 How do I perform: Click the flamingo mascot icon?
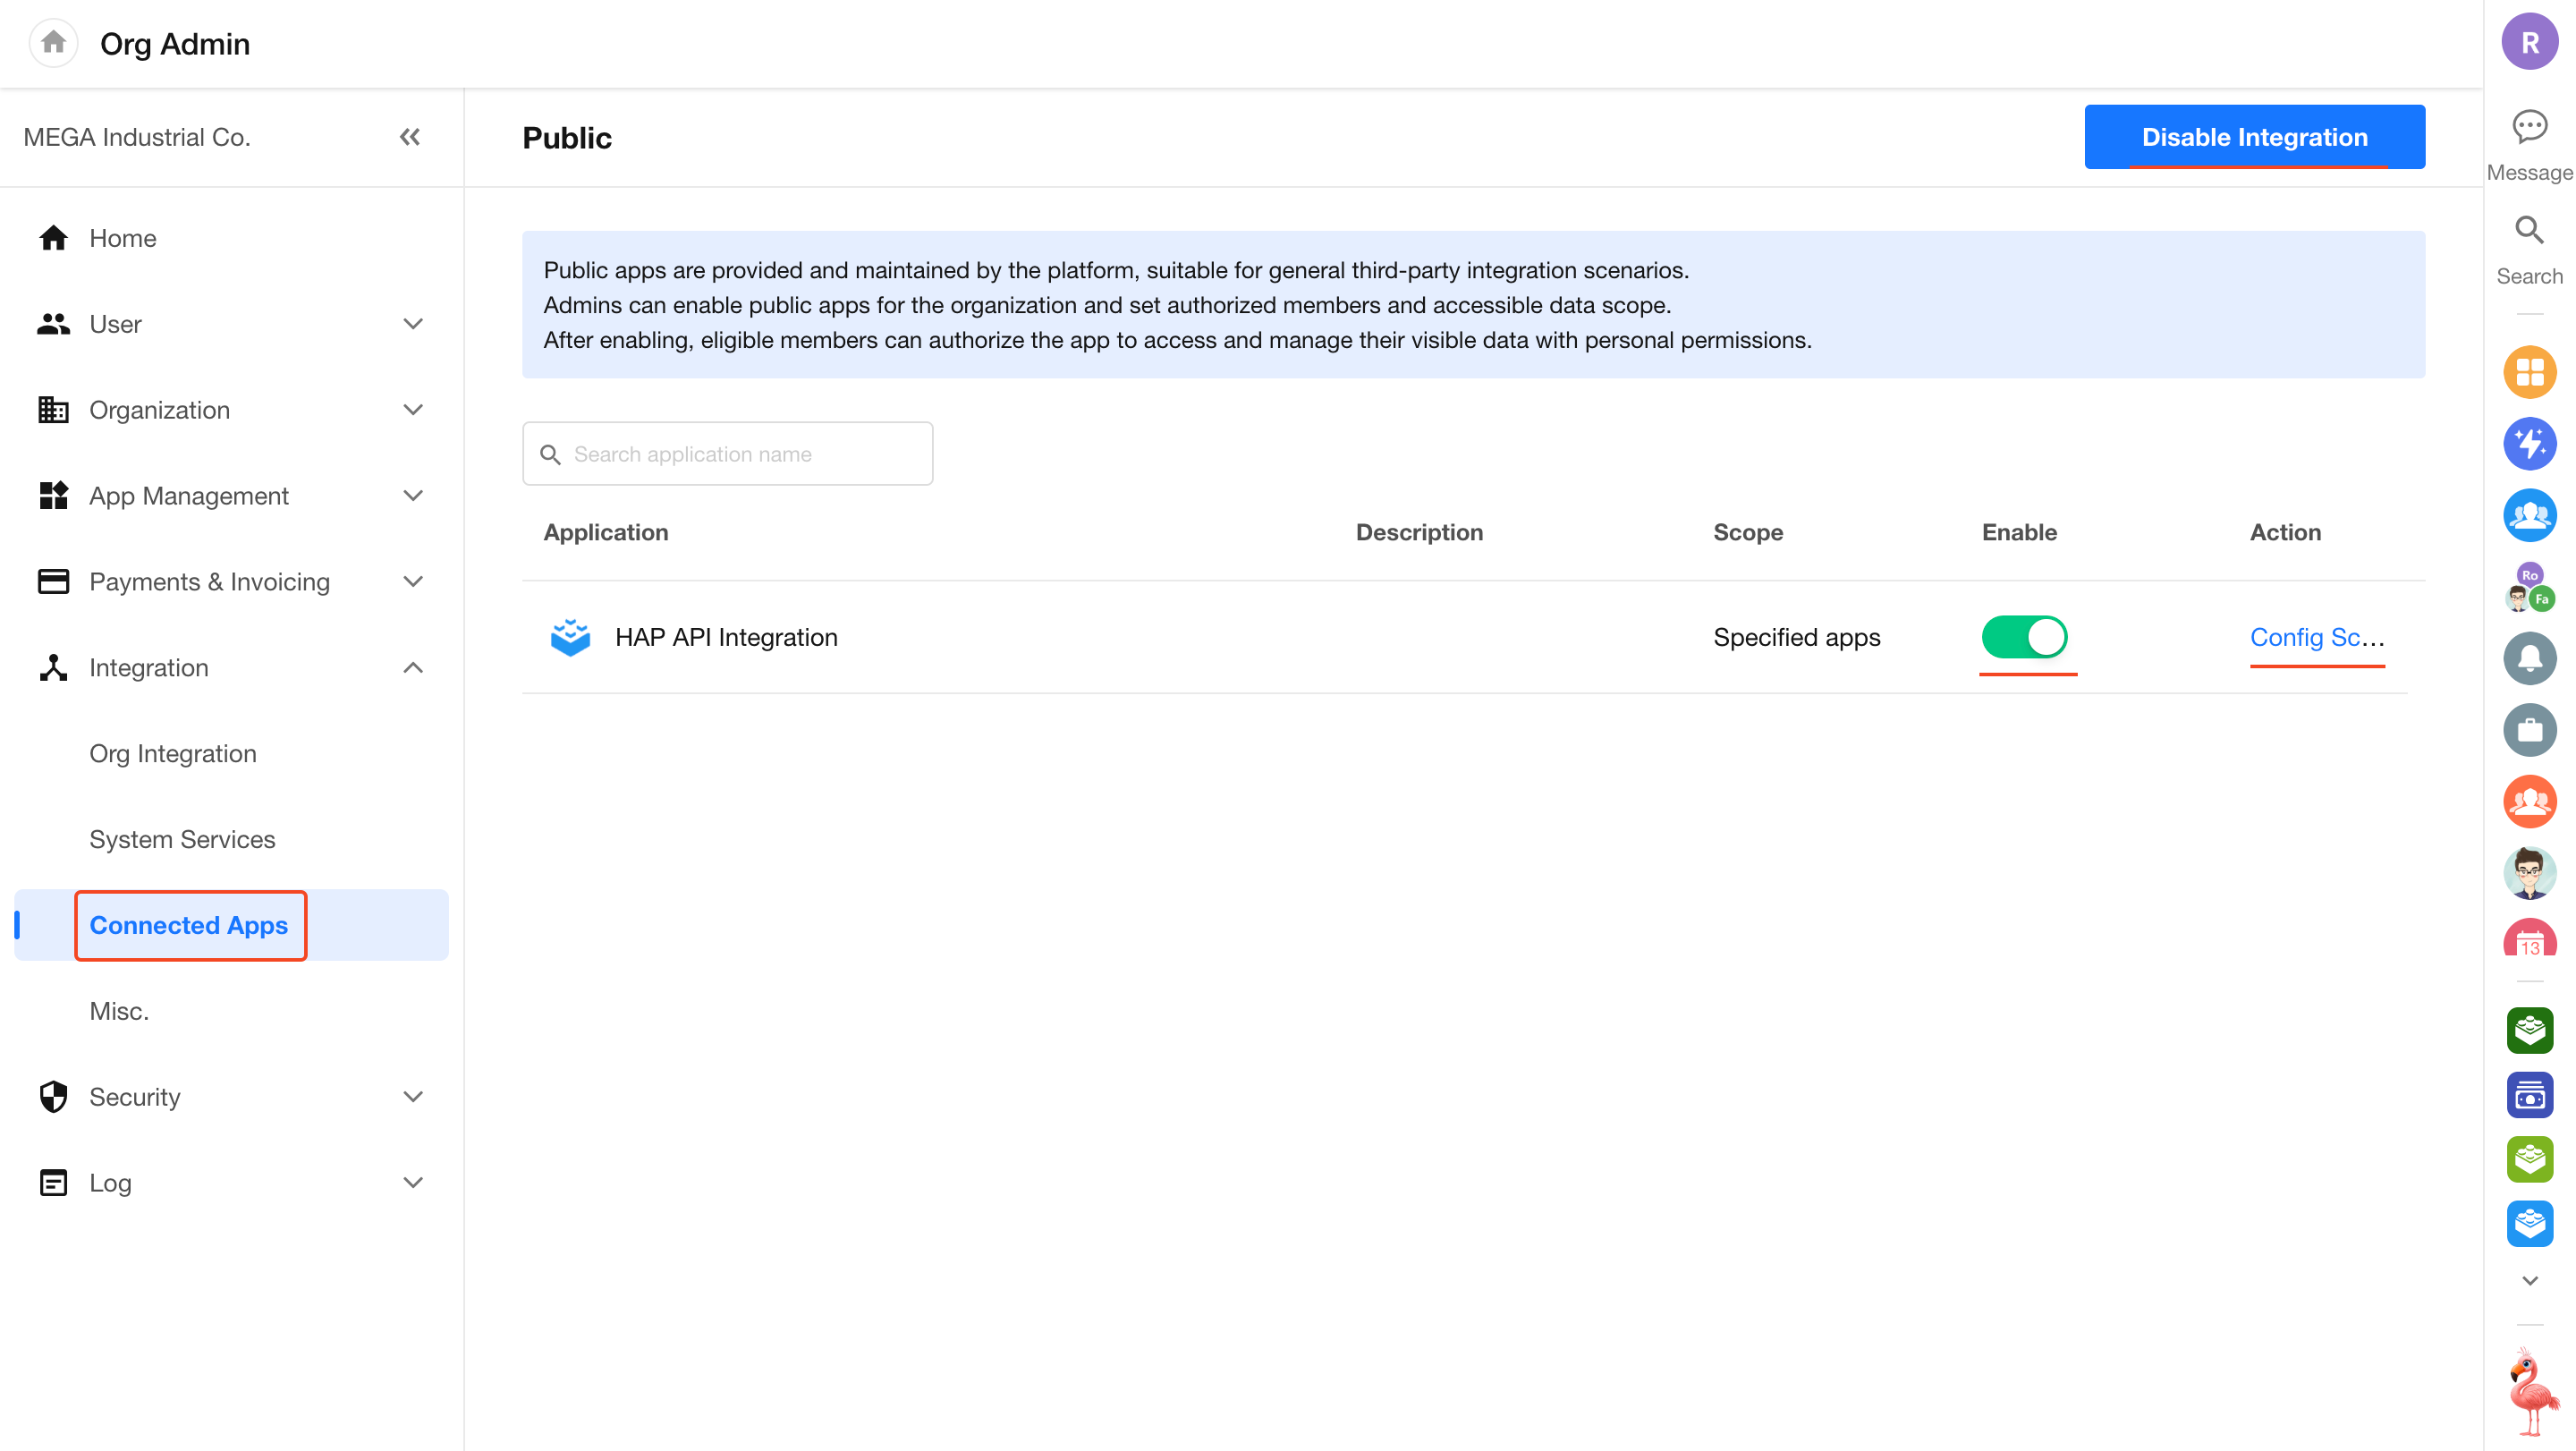2531,1391
